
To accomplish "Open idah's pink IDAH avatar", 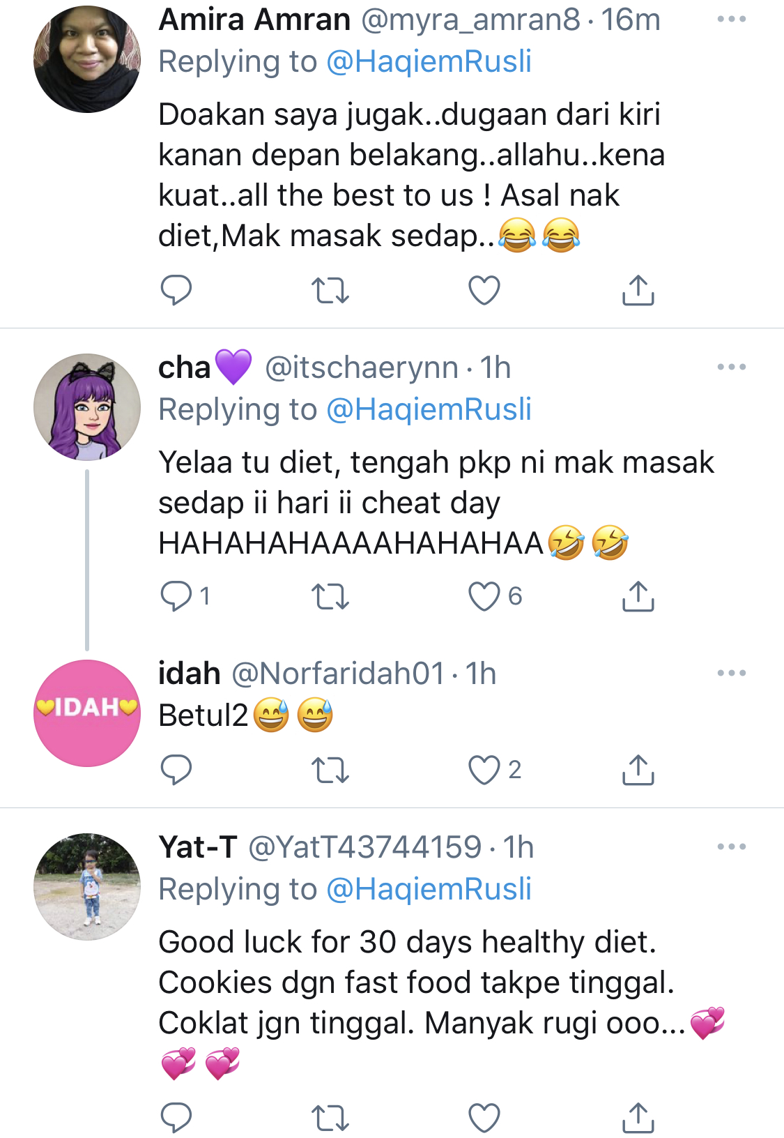I will click(87, 713).
